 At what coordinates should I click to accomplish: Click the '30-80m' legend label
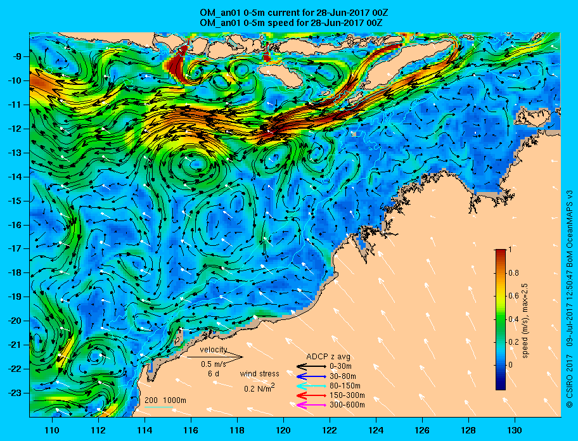coord(343,376)
